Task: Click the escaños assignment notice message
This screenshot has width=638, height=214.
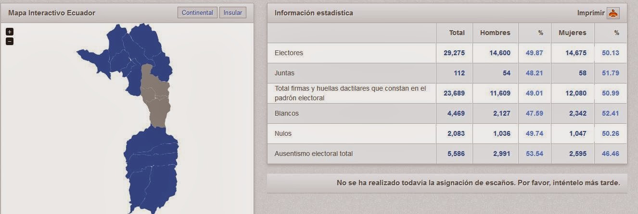Action: (x=478, y=183)
